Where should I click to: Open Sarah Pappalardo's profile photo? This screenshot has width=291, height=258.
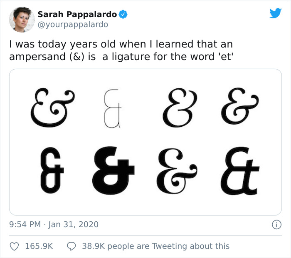click(21, 19)
